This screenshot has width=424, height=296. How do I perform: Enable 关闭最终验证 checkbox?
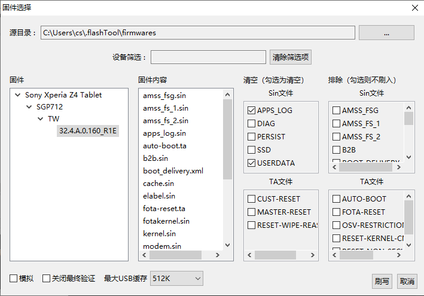tap(47, 279)
